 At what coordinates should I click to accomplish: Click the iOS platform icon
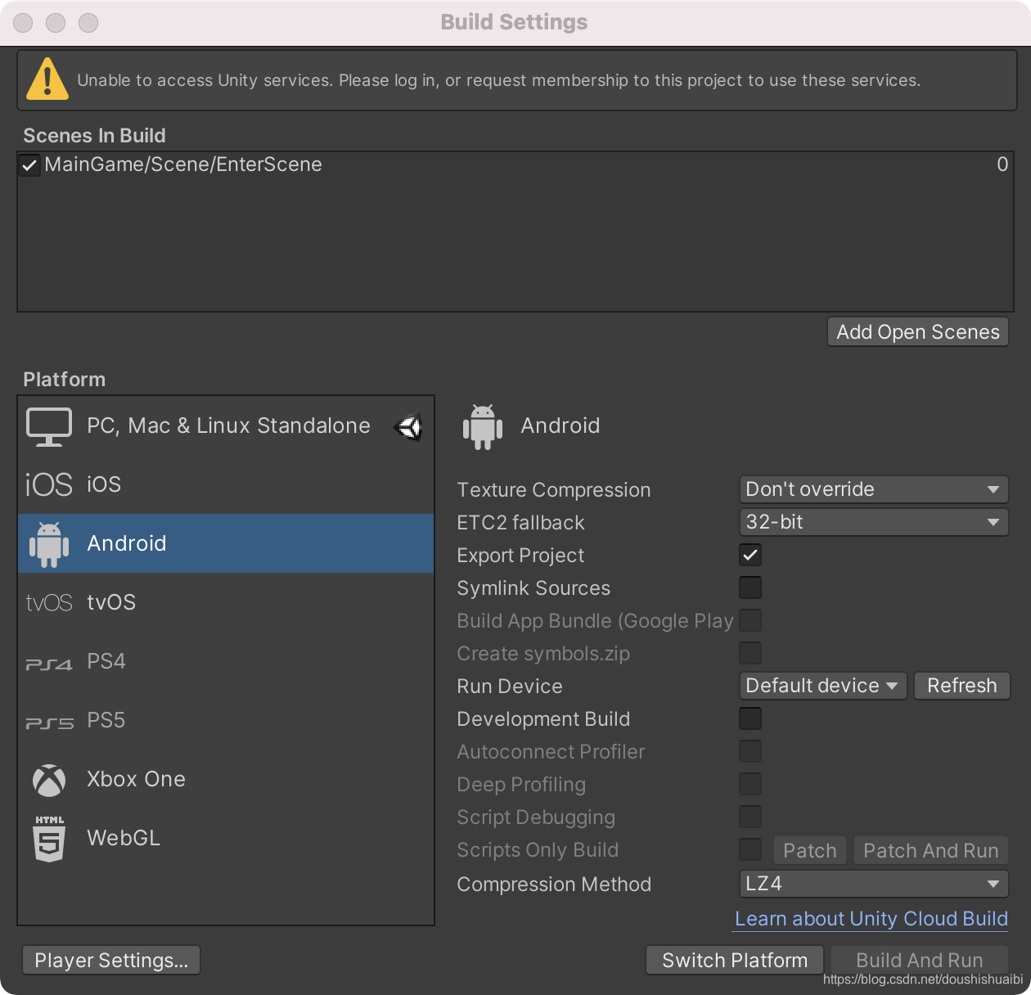click(49, 484)
